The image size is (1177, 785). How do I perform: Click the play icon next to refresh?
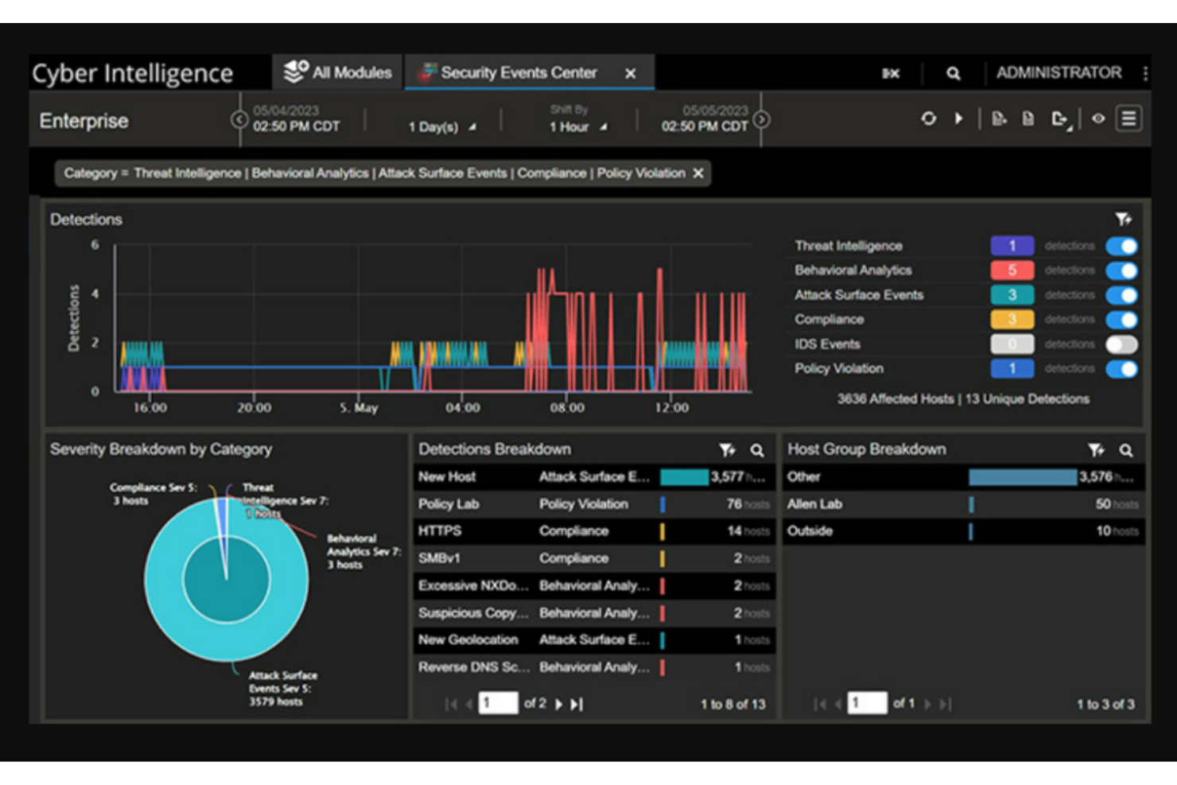coord(958,118)
